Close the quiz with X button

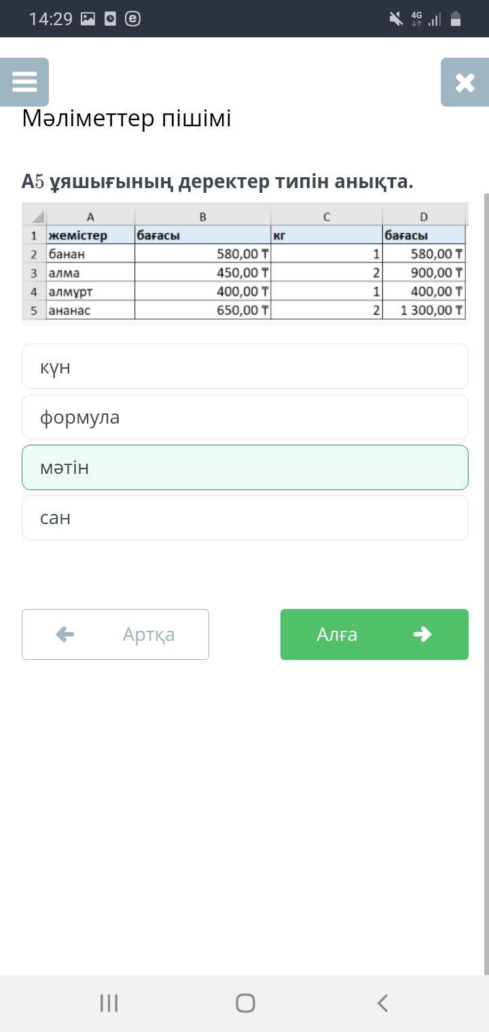(x=465, y=82)
